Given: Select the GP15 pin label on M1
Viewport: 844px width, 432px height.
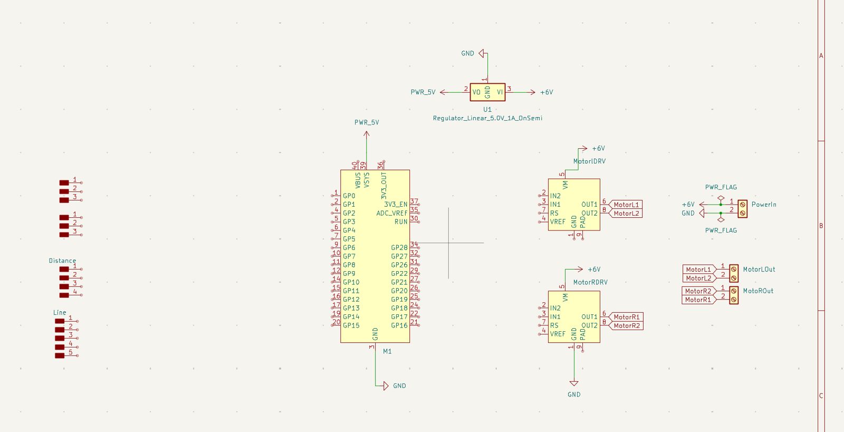Looking at the screenshot, I should pos(351,325).
